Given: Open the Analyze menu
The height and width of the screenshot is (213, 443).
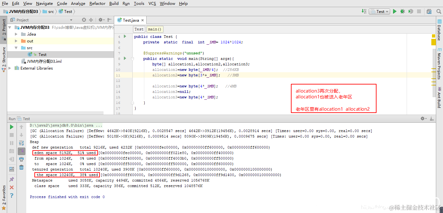Looking at the screenshot, I should pos(78,3).
